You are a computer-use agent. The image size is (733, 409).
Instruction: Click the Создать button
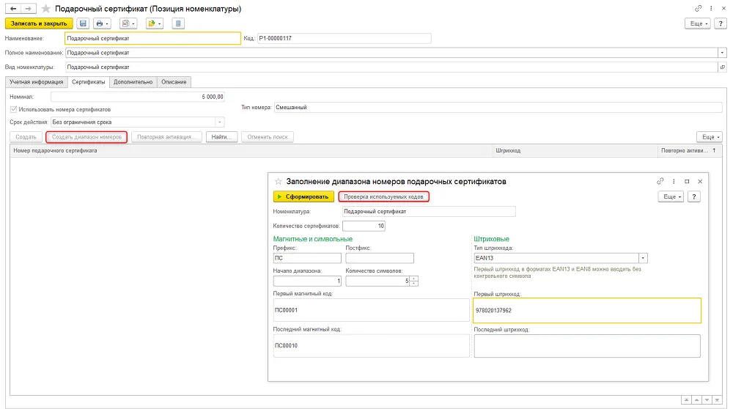coord(26,137)
